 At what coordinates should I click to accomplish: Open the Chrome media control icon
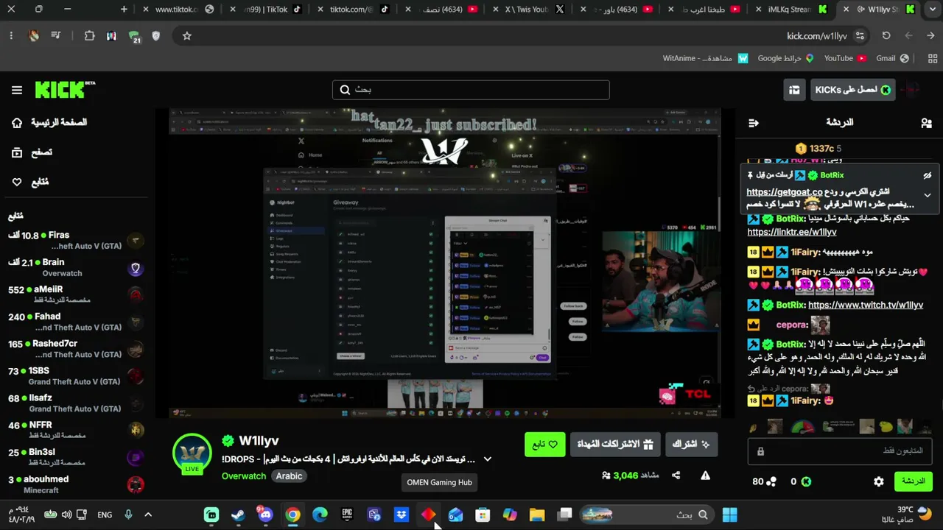click(56, 35)
